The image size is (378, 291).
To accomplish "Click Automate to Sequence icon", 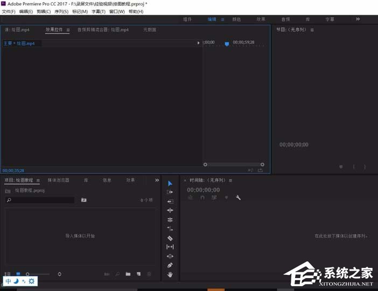I will pyautogui.click(x=107, y=274).
